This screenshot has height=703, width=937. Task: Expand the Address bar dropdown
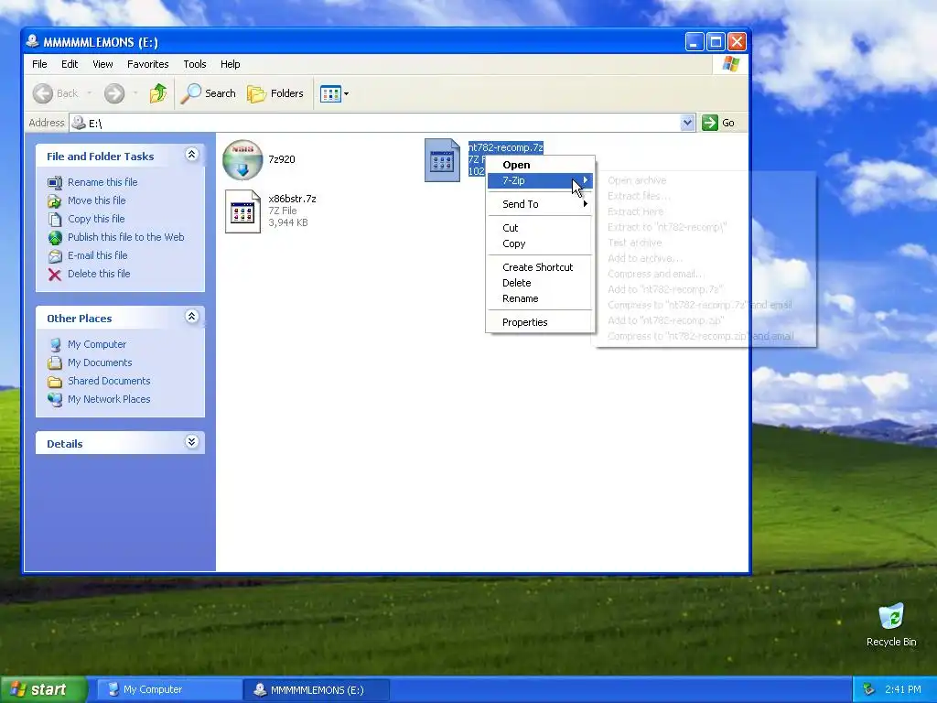pos(687,123)
